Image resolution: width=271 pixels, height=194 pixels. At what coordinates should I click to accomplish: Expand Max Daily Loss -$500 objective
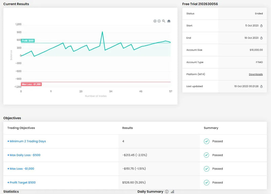[24, 155]
